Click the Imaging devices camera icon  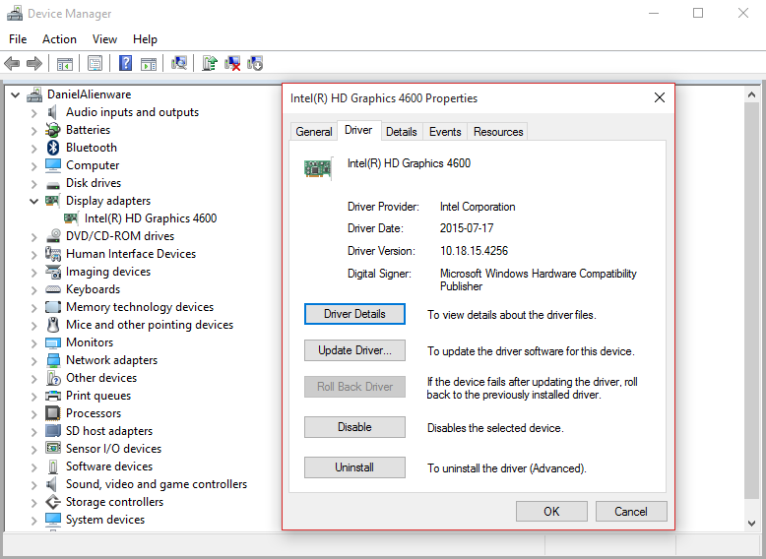(x=53, y=272)
